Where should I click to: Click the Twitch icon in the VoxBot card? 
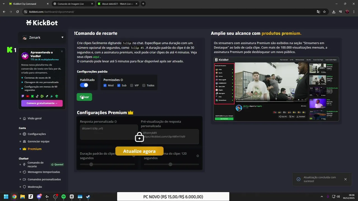click(x=23, y=96)
